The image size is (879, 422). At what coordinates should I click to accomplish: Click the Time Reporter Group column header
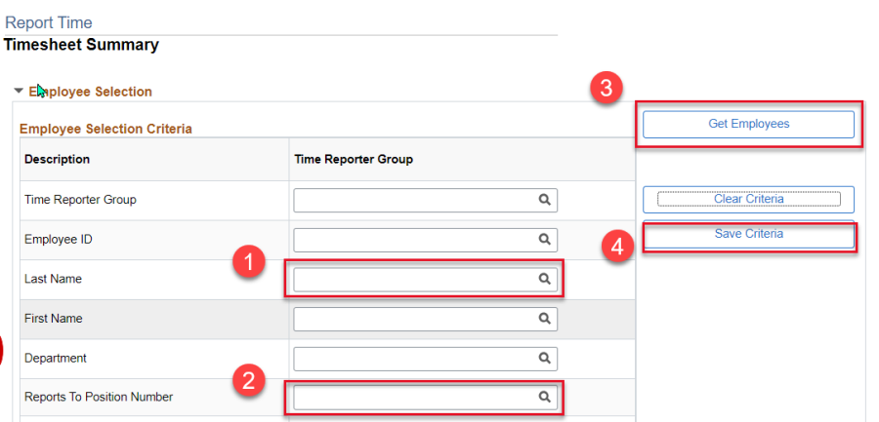pos(354,160)
